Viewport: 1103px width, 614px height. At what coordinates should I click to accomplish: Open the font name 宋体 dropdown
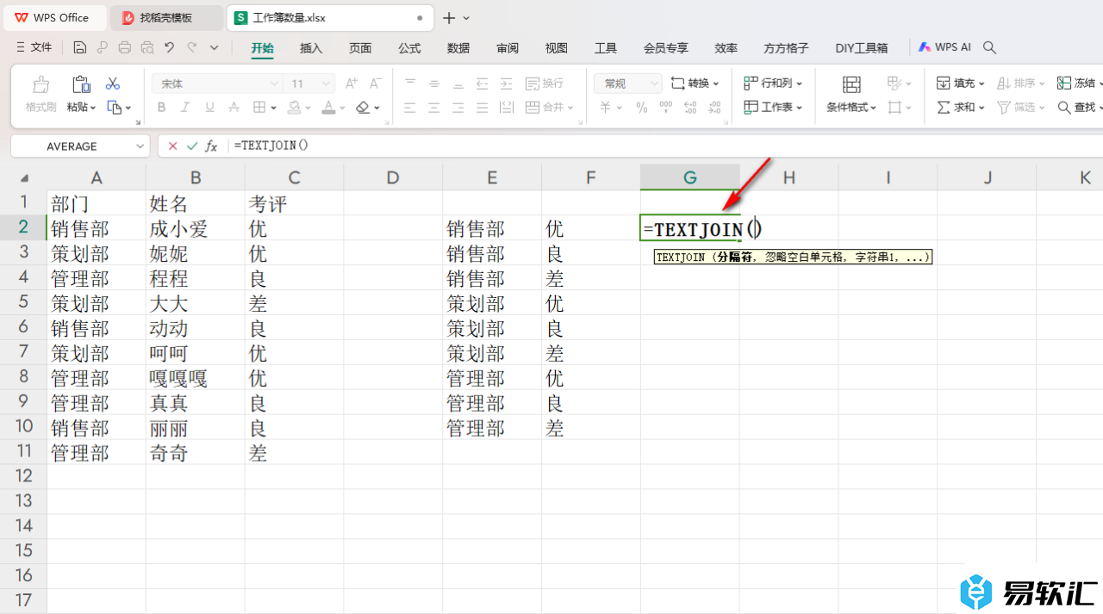tap(274, 84)
